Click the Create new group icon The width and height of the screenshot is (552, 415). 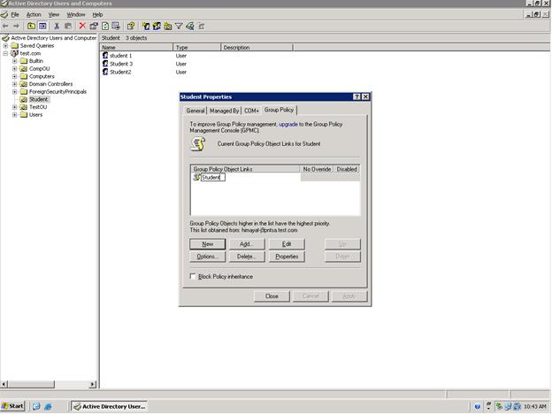pyautogui.click(x=157, y=26)
